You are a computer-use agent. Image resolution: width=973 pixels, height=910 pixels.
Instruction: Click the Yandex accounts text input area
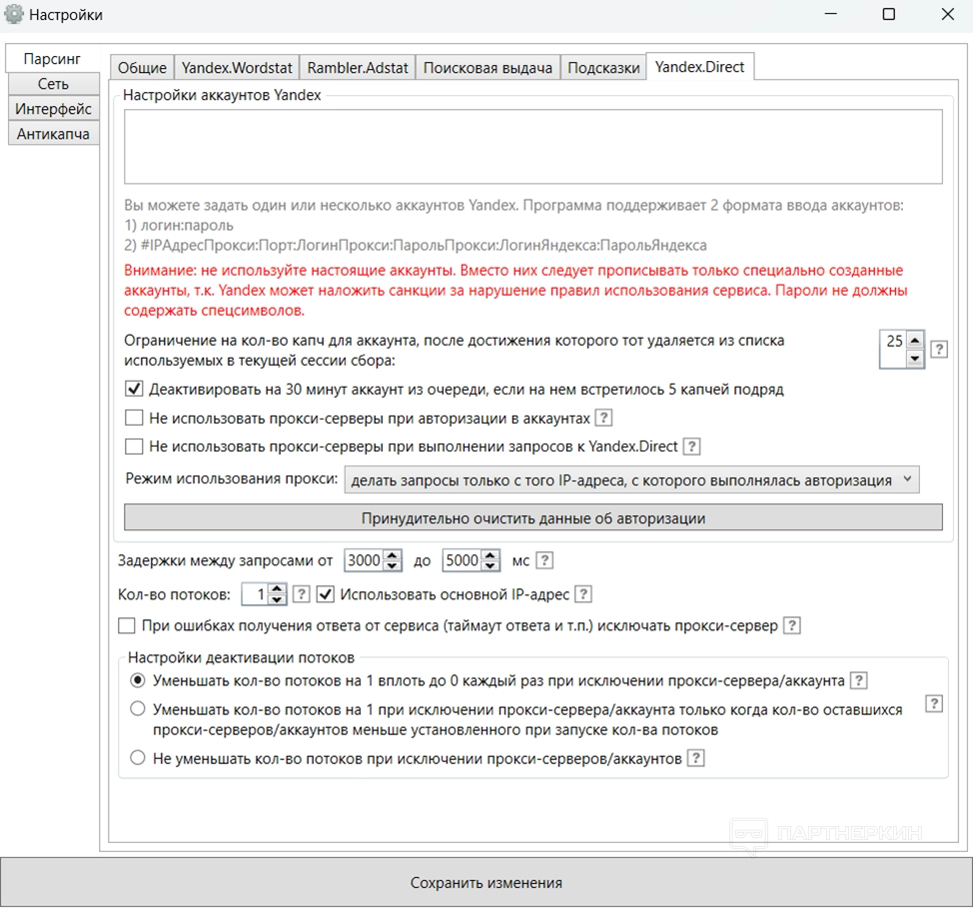[x=533, y=147]
